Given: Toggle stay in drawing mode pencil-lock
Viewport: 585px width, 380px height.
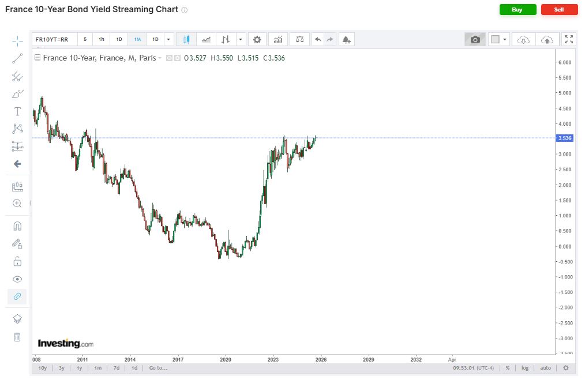Looking at the screenshot, I should click(x=17, y=244).
